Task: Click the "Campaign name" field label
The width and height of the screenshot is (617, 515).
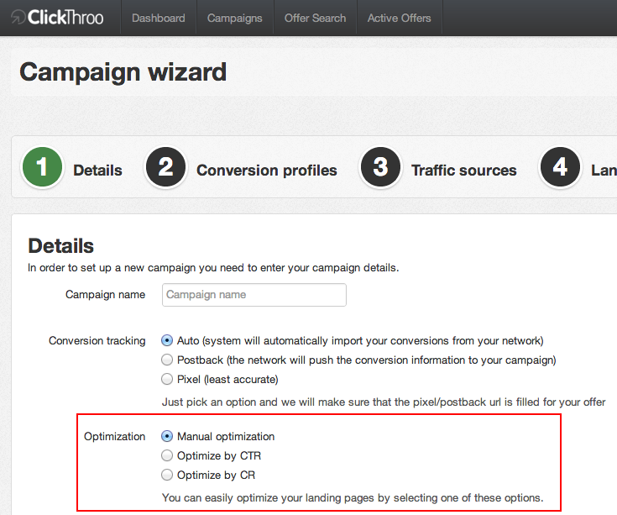Action: tap(105, 295)
